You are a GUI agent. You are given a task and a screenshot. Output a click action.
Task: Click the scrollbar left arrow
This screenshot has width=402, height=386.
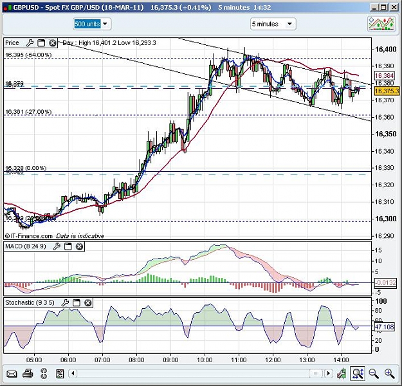click(x=73, y=373)
